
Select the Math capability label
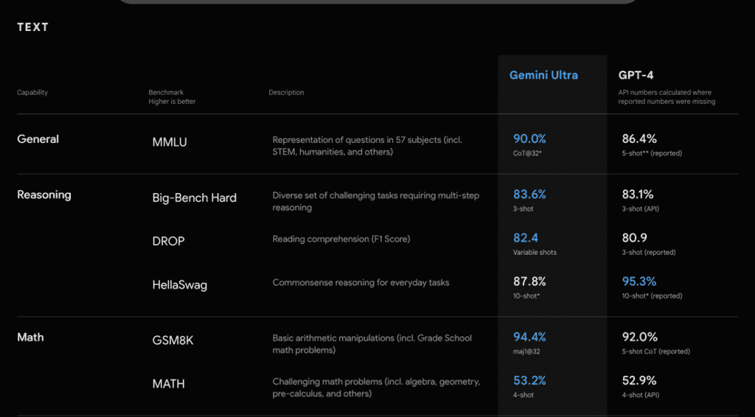tap(30, 337)
